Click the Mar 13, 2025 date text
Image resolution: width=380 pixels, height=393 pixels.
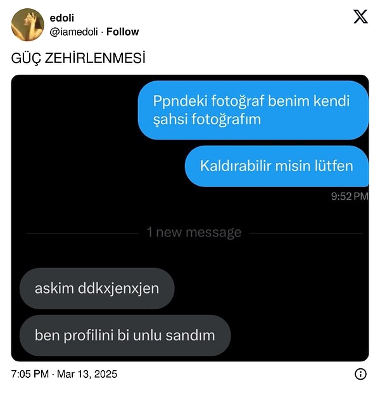[87, 374]
